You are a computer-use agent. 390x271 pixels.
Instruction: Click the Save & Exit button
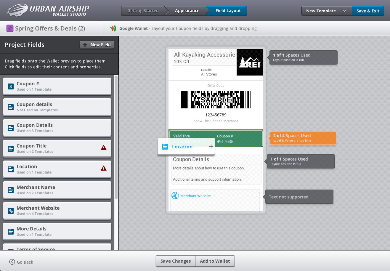[x=368, y=11]
